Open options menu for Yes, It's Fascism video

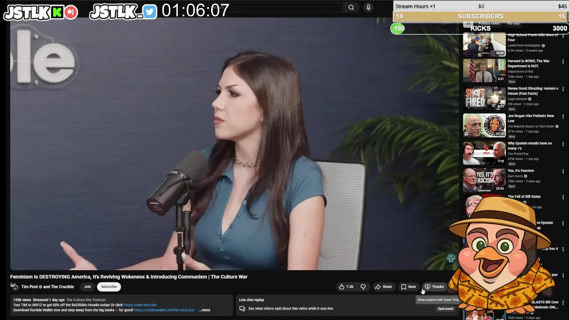click(563, 171)
